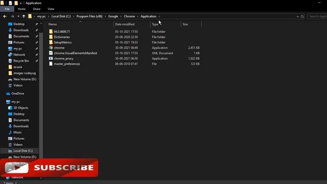This screenshot has width=327, height=184.
Task: Open Videos under my pc
Action: point(18,145)
